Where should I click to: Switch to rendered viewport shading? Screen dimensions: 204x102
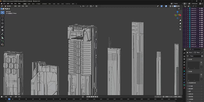179,6
